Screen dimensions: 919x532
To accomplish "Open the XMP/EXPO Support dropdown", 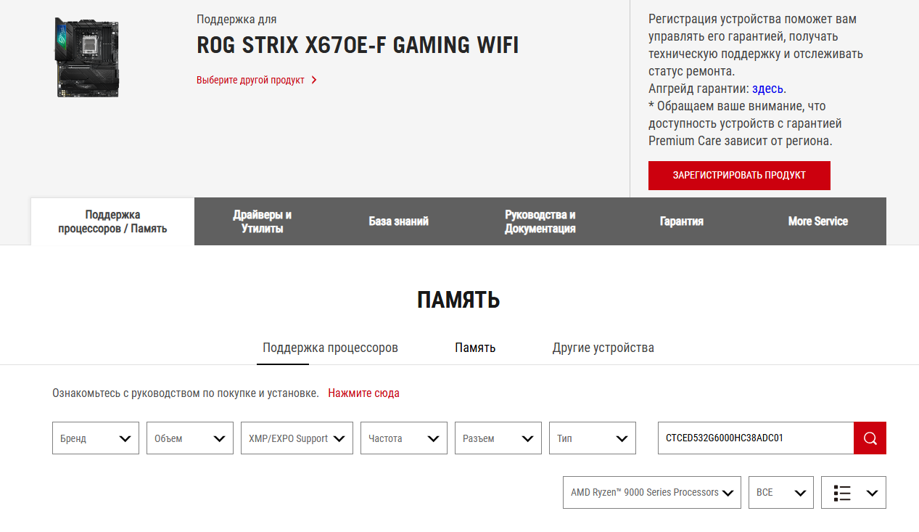I will coord(297,438).
